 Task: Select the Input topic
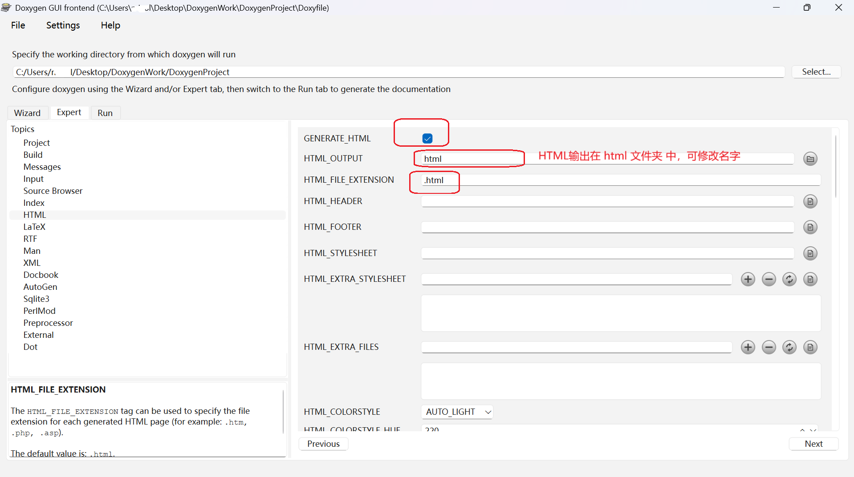[x=33, y=179]
